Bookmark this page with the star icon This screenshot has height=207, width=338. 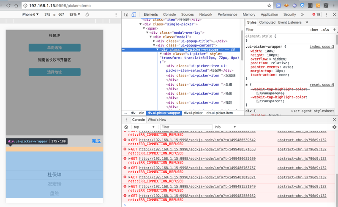pyautogui.click(x=269, y=5)
